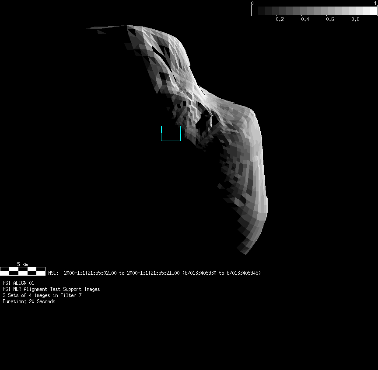Image resolution: width=378 pixels, height=370 pixels.
Task: Click the "MSI ALIGN 01" title text
Action: [18, 283]
